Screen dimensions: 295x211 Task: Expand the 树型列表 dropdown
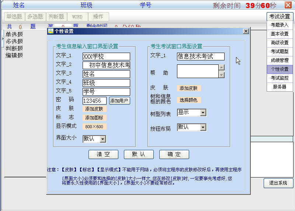(203, 113)
